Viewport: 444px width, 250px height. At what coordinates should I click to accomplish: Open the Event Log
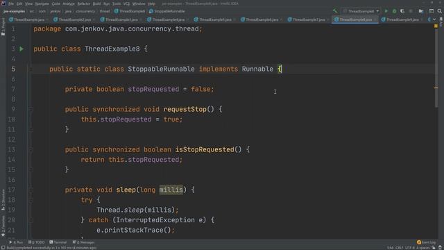coord(426,242)
